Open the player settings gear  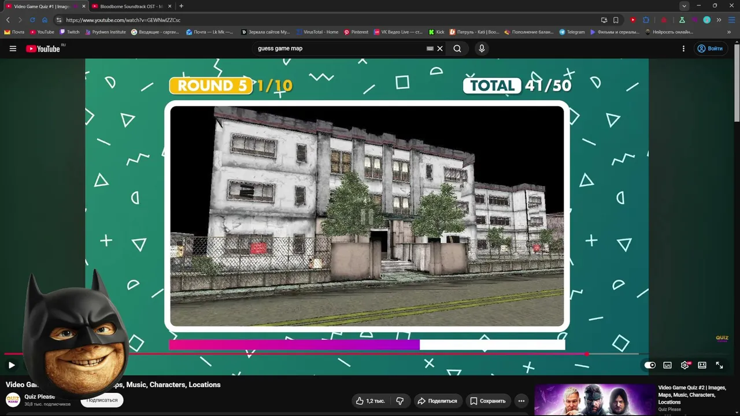coord(685,365)
